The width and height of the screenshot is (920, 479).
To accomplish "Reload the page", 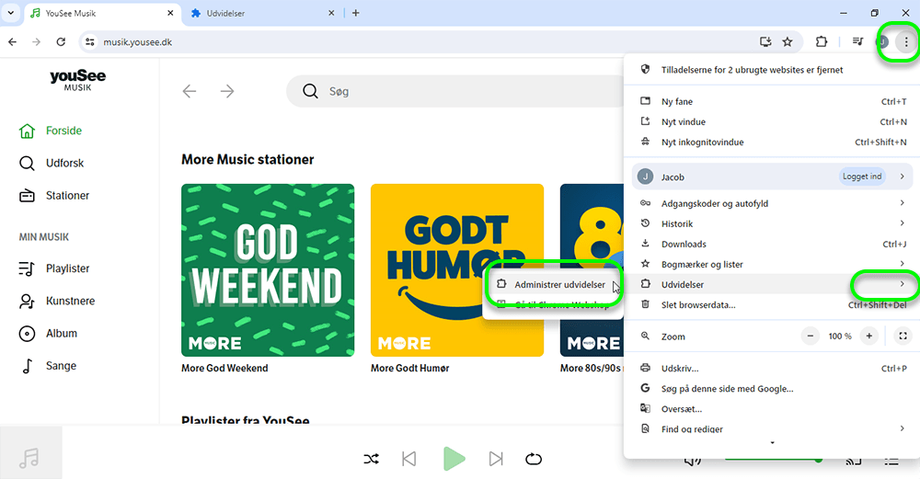I will [x=61, y=41].
